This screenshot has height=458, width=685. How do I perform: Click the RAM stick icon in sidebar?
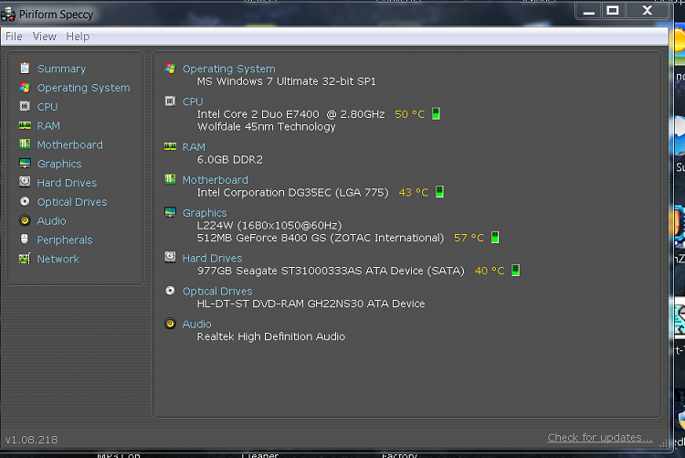click(25, 125)
